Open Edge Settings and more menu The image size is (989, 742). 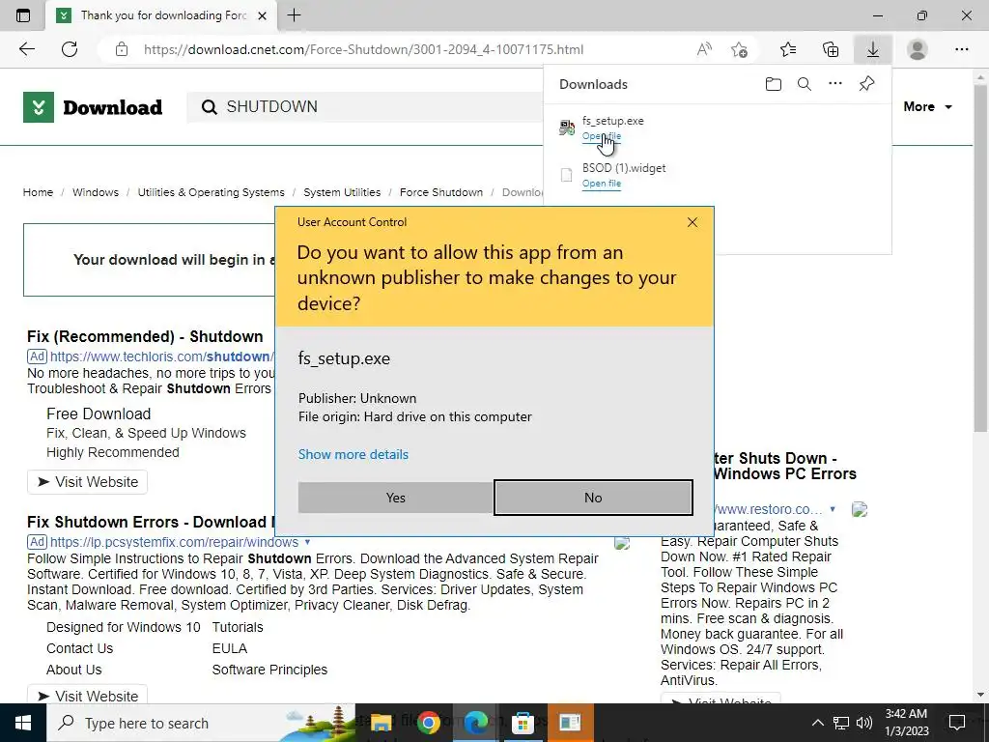[961, 49]
